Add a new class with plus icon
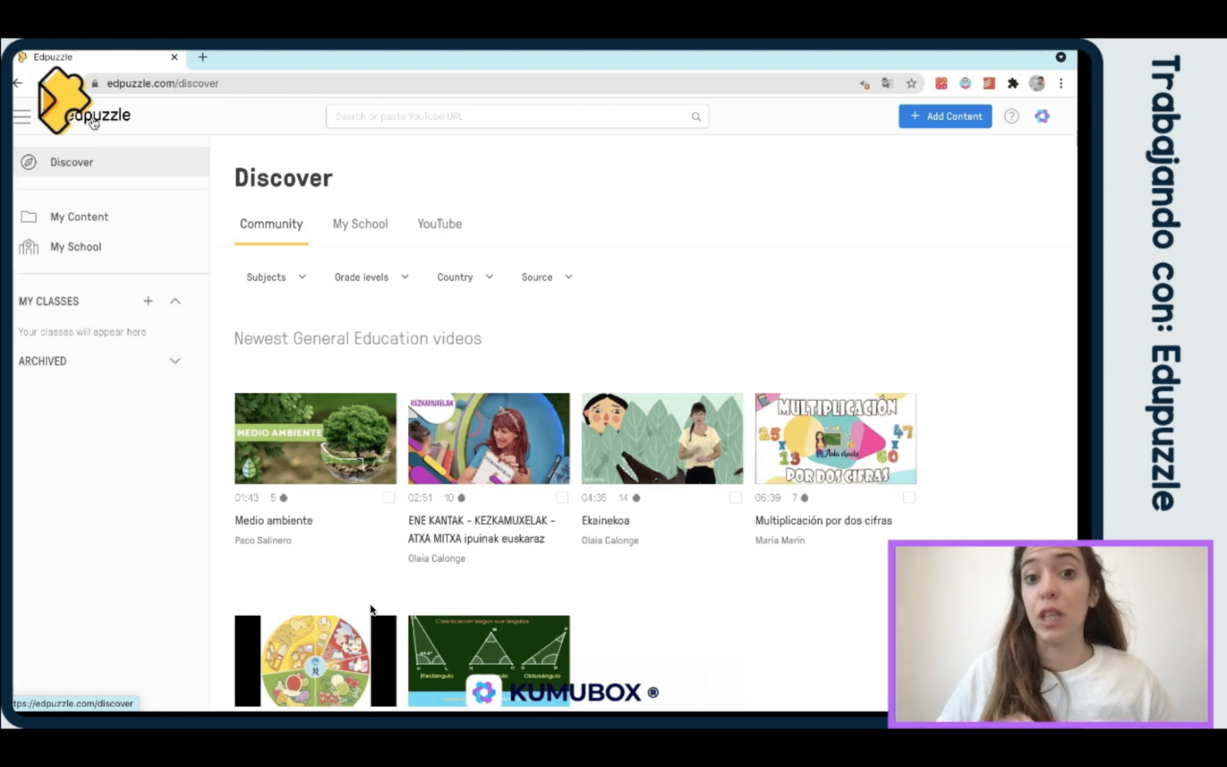Viewport: 1227px width, 767px height. [148, 301]
